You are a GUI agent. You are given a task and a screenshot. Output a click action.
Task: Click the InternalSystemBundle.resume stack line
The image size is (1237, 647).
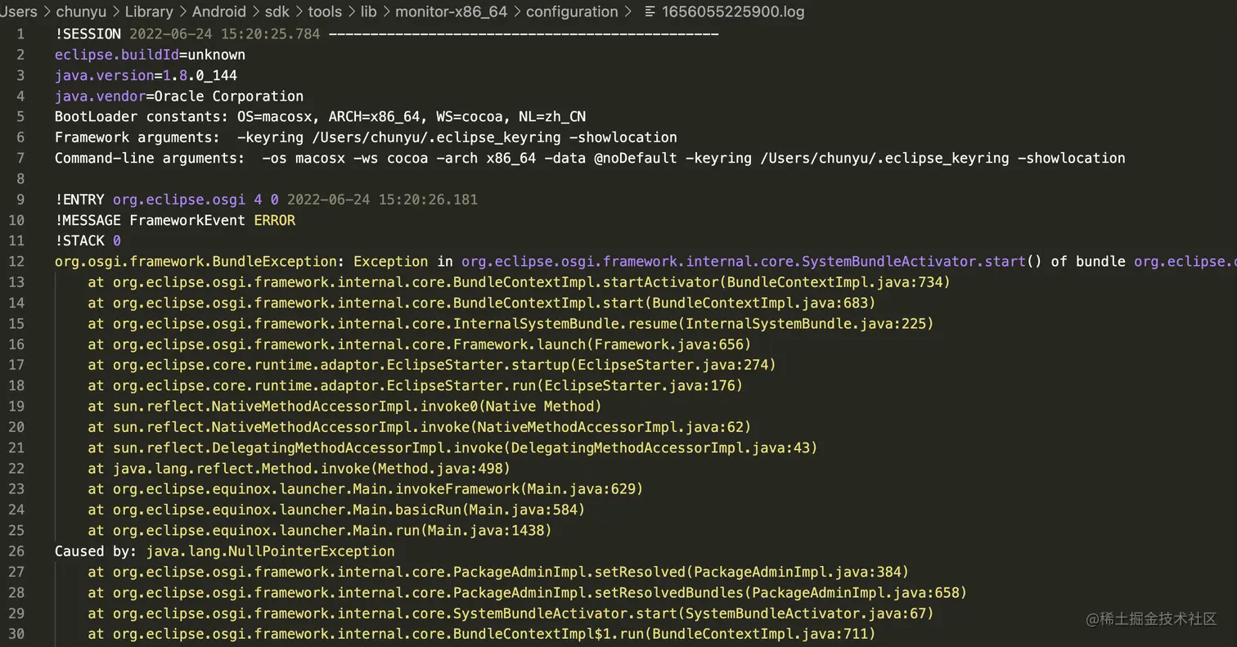click(511, 323)
